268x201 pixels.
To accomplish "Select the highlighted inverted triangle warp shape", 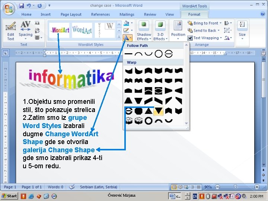I will point(159,111).
